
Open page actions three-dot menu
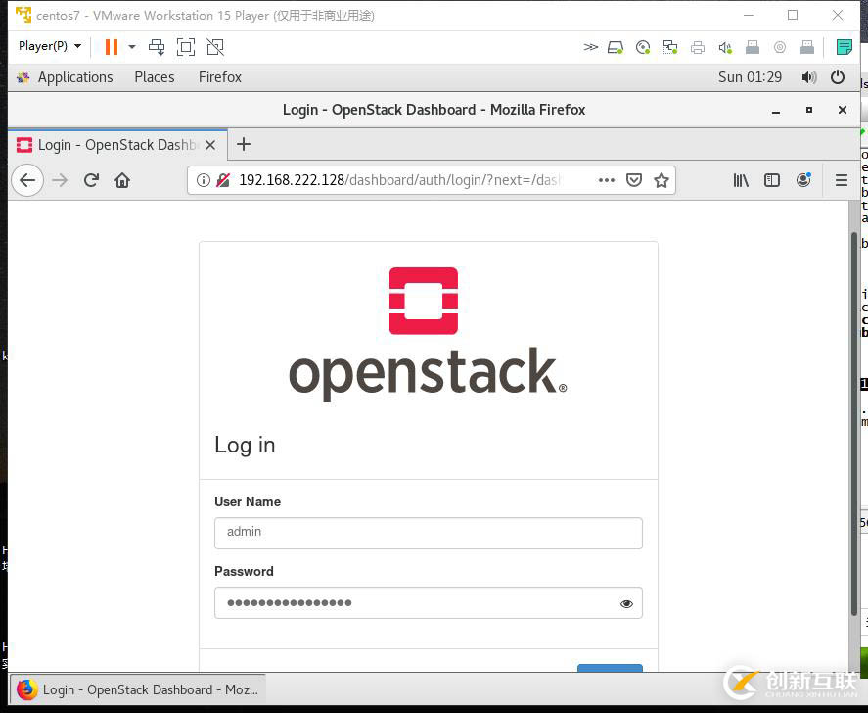tap(607, 180)
